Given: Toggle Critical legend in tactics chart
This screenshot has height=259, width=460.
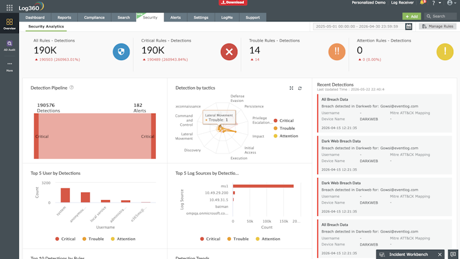Looking at the screenshot, I should 283,120.
